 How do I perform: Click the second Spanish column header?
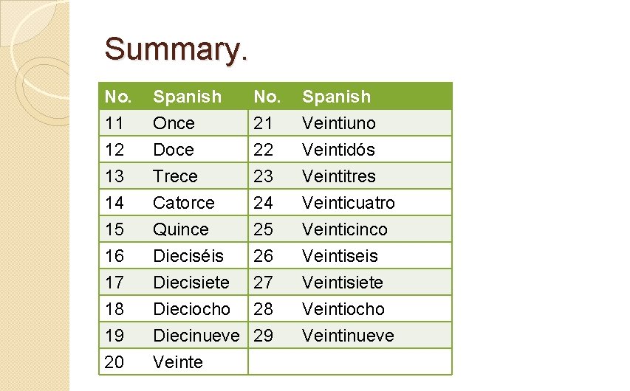[x=337, y=97]
